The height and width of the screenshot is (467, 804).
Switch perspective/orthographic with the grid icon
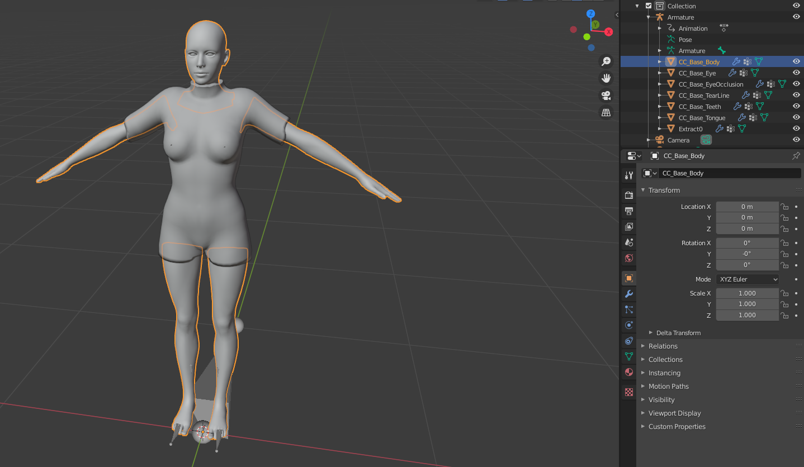606,112
